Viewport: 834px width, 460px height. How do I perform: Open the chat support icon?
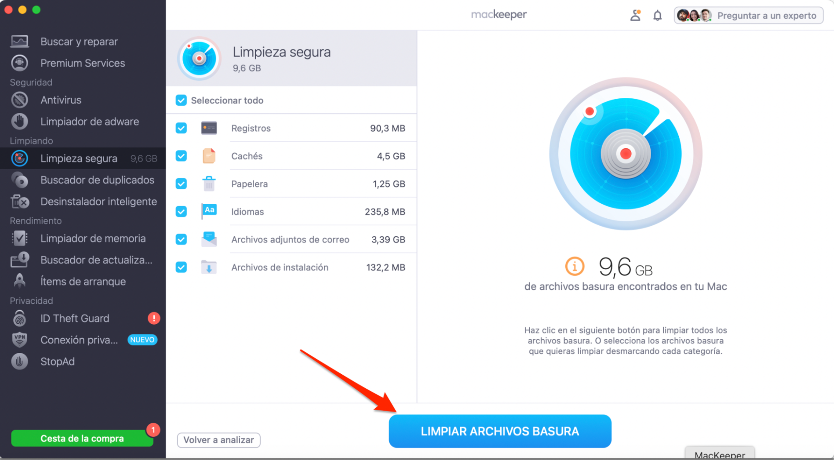635,15
